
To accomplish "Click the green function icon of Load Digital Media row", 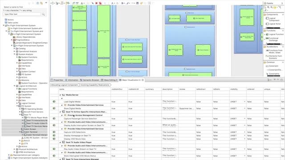I will pyautogui.click(x=54, y=102).
